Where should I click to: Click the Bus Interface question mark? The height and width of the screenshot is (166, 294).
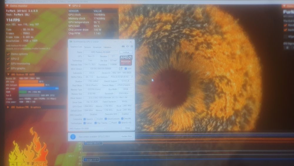pyautogui.click(x=132, y=77)
